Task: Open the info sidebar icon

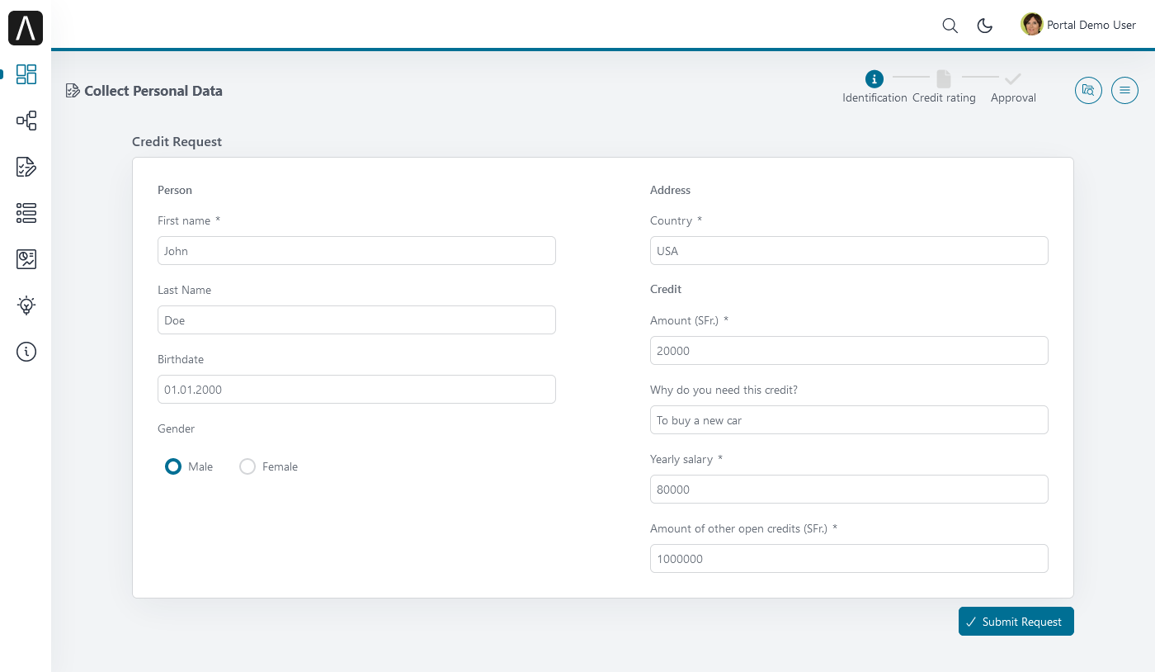Action: pyautogui.click(x=26, y=352)
